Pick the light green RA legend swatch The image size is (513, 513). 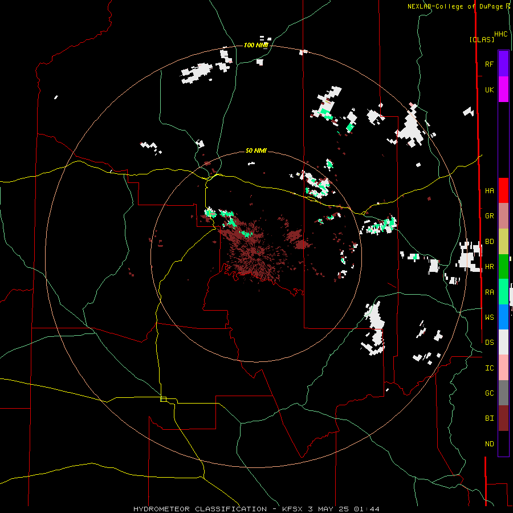click(503, 292)
